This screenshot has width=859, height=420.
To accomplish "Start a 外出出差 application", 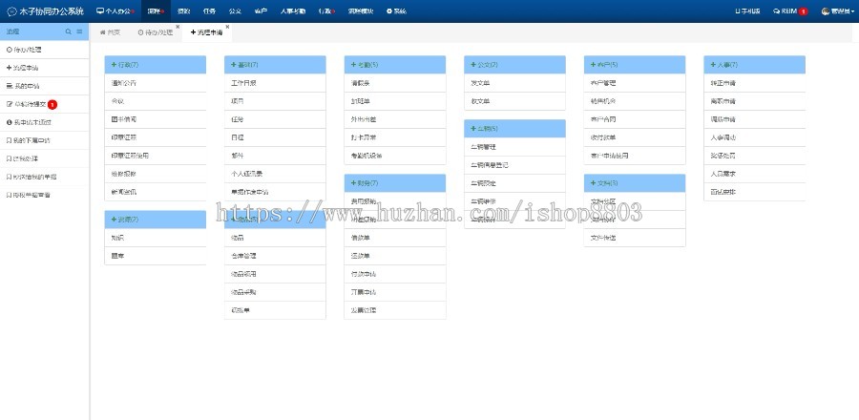I will coord(395,119).
